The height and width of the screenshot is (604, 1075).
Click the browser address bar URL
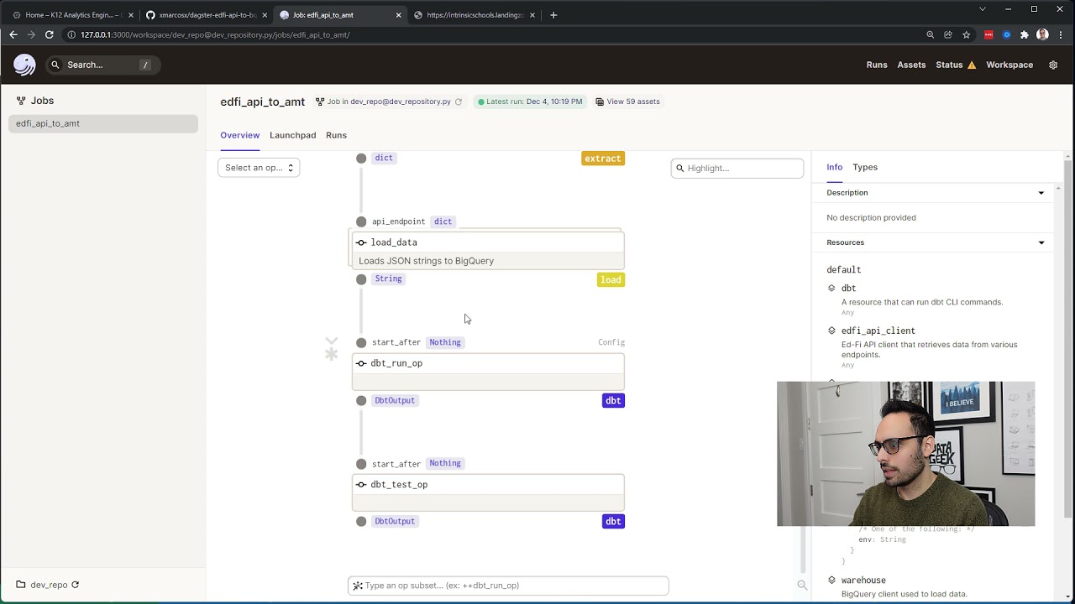click(x=215, y=34)
